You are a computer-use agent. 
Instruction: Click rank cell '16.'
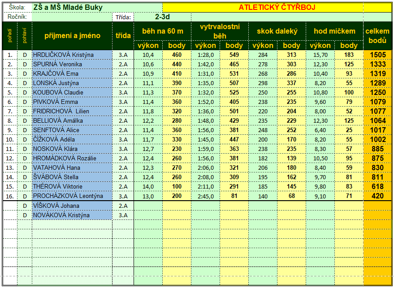tap(10, 196)
